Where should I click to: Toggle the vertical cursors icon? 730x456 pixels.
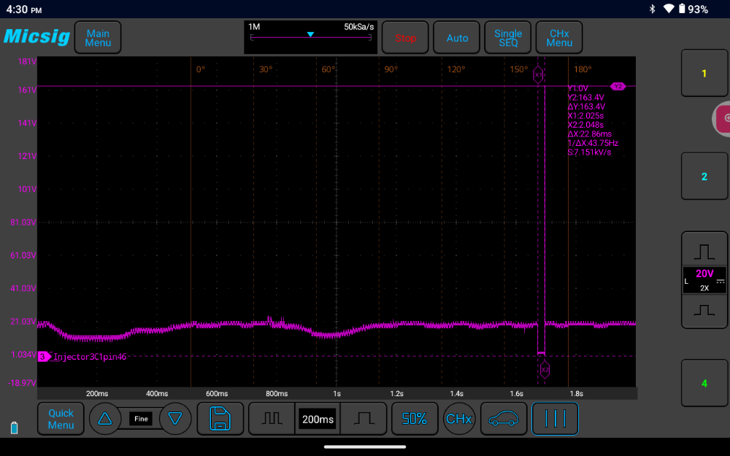555,419
